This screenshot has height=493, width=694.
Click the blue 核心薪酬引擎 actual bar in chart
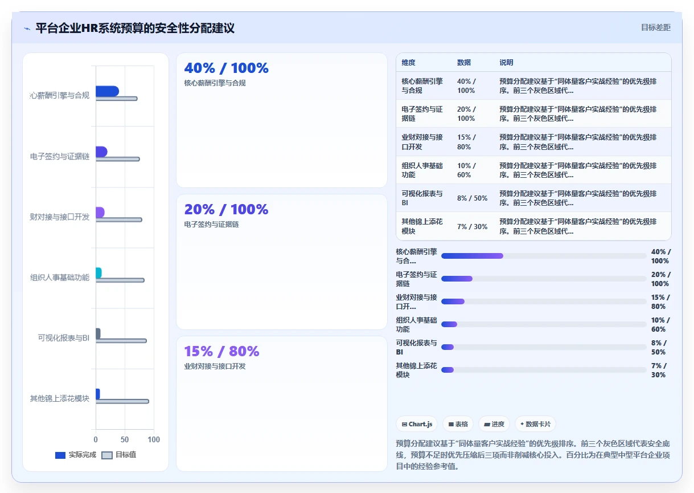107,91
